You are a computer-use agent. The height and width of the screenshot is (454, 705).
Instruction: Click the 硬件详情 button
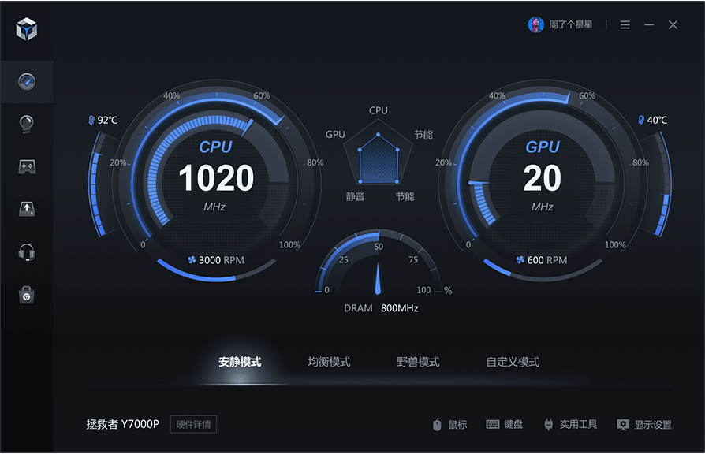click(193, 424)
